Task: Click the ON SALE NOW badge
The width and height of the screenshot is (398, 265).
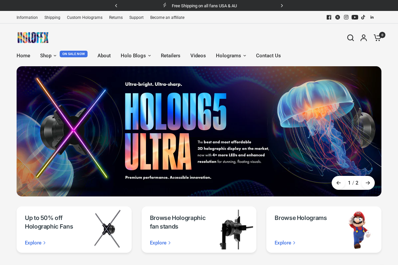Action: point(74,54)
